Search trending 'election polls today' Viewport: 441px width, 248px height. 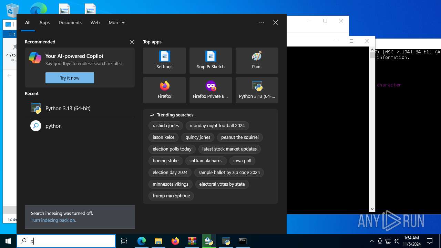(x=172, y=149)
